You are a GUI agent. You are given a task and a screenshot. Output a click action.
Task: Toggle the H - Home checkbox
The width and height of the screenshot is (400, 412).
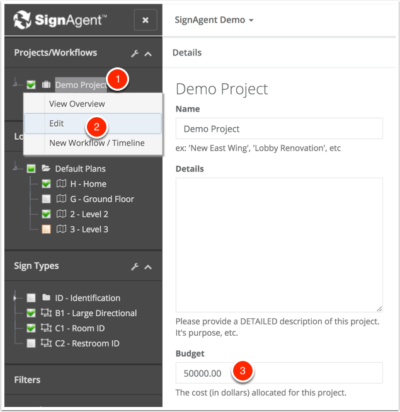click(x=46, y=184)
